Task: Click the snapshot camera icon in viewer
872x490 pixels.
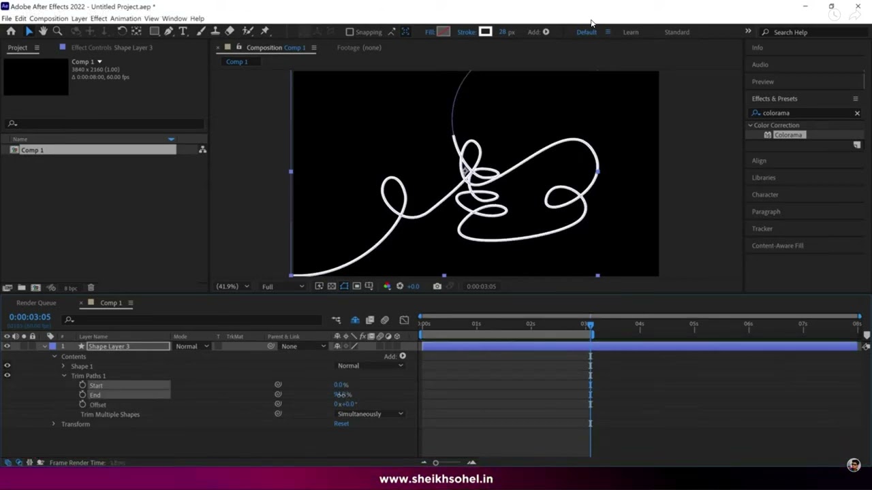Action: pyautogui.click(x=437, y=287)
